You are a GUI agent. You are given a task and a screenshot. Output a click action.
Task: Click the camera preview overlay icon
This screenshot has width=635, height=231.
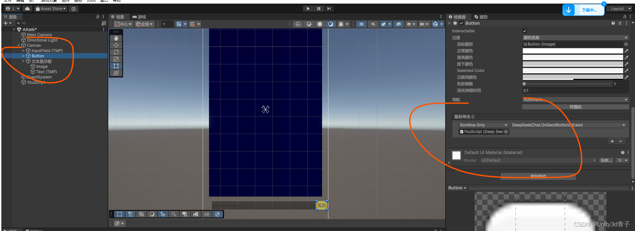[x=184, y=214]
